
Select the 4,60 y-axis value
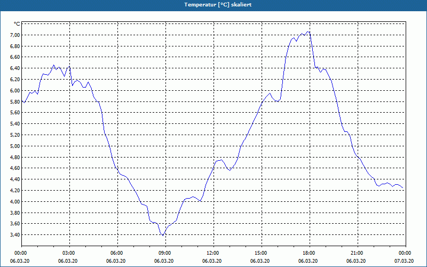(15, 168)
